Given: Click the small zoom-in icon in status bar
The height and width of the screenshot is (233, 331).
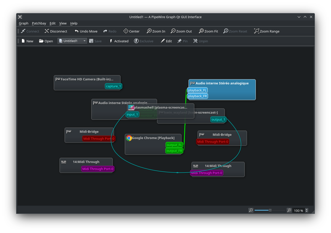Looking at the screenshot, I should point(289,210).
